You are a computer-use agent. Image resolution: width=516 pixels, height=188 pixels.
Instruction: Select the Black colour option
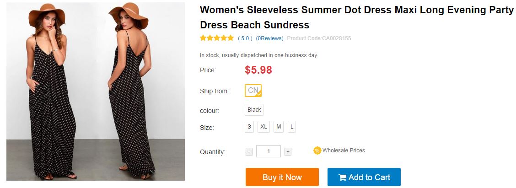tap(254, 110)
